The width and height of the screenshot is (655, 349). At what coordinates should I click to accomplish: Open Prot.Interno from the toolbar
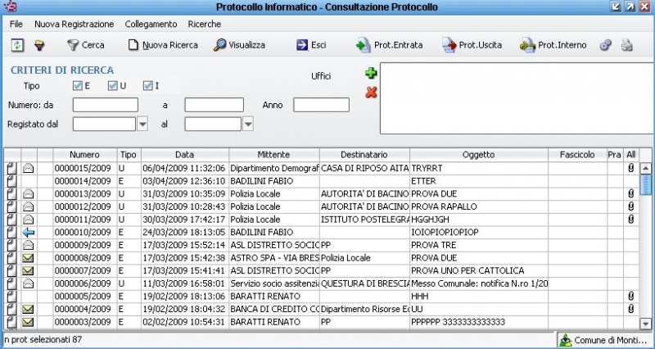[x=553, y=45]
